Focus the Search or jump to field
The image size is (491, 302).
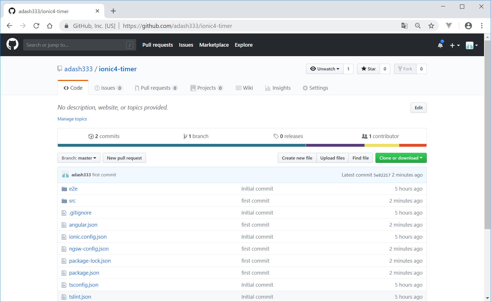click(75, 45)
